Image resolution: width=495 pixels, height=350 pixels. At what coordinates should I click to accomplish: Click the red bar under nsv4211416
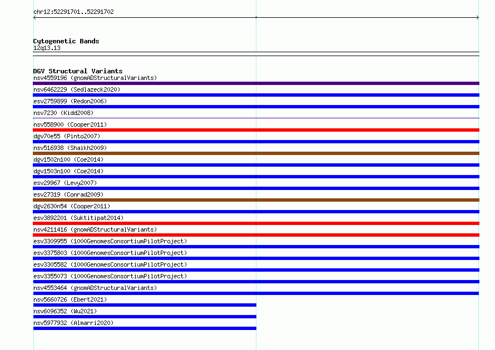point(256,235)
